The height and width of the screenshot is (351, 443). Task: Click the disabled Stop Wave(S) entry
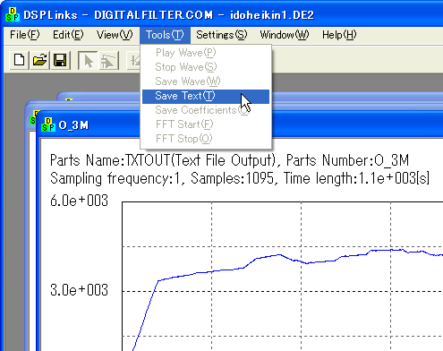[x=206, y=67]
